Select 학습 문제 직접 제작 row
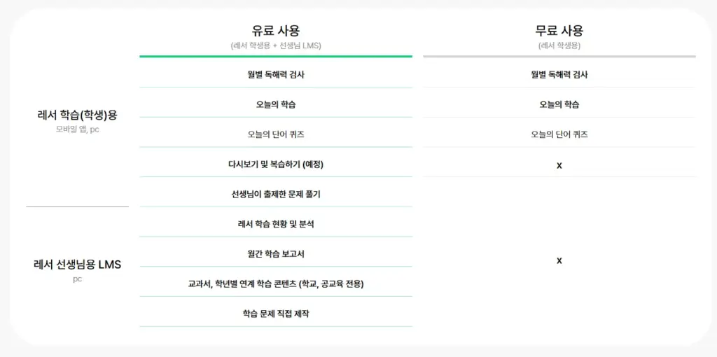 [276, 314]
